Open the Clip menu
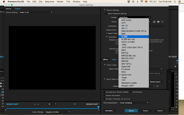 click(x=41, y=1)
